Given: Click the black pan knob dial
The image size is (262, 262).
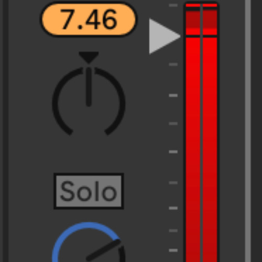Looking at the screenshot, I should pyautogui.click(x=89, y=101).
